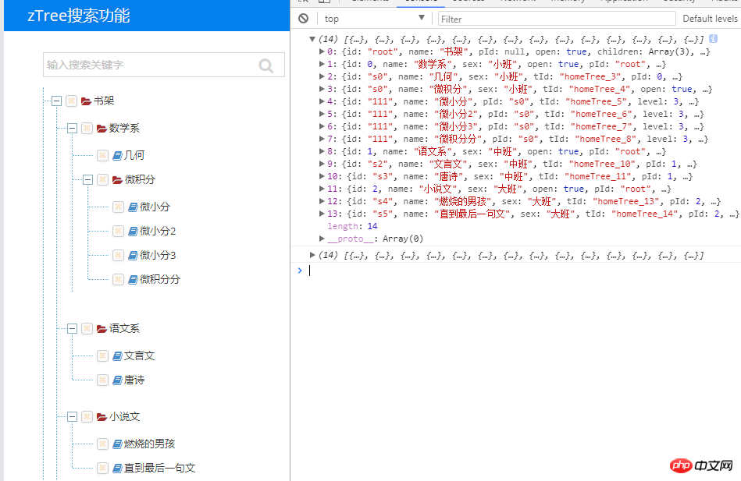The height and width of the screenshot is (481, 741).
Task: Click the console prompt input line
Action: (x=520, y=271)
